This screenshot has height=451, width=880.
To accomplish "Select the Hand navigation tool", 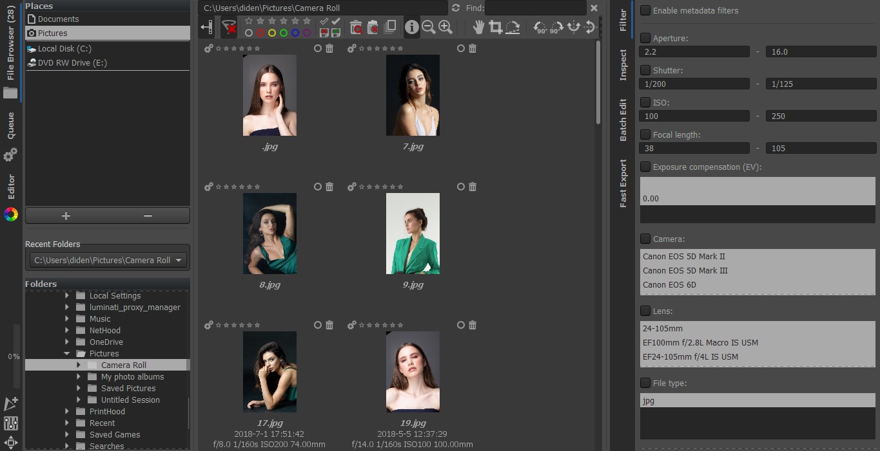I will (x=478, y=27).
